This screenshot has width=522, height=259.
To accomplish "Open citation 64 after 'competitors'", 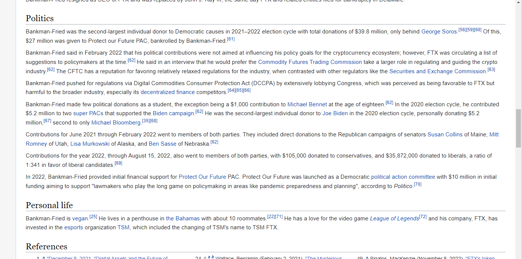I will tap(232, 90).
